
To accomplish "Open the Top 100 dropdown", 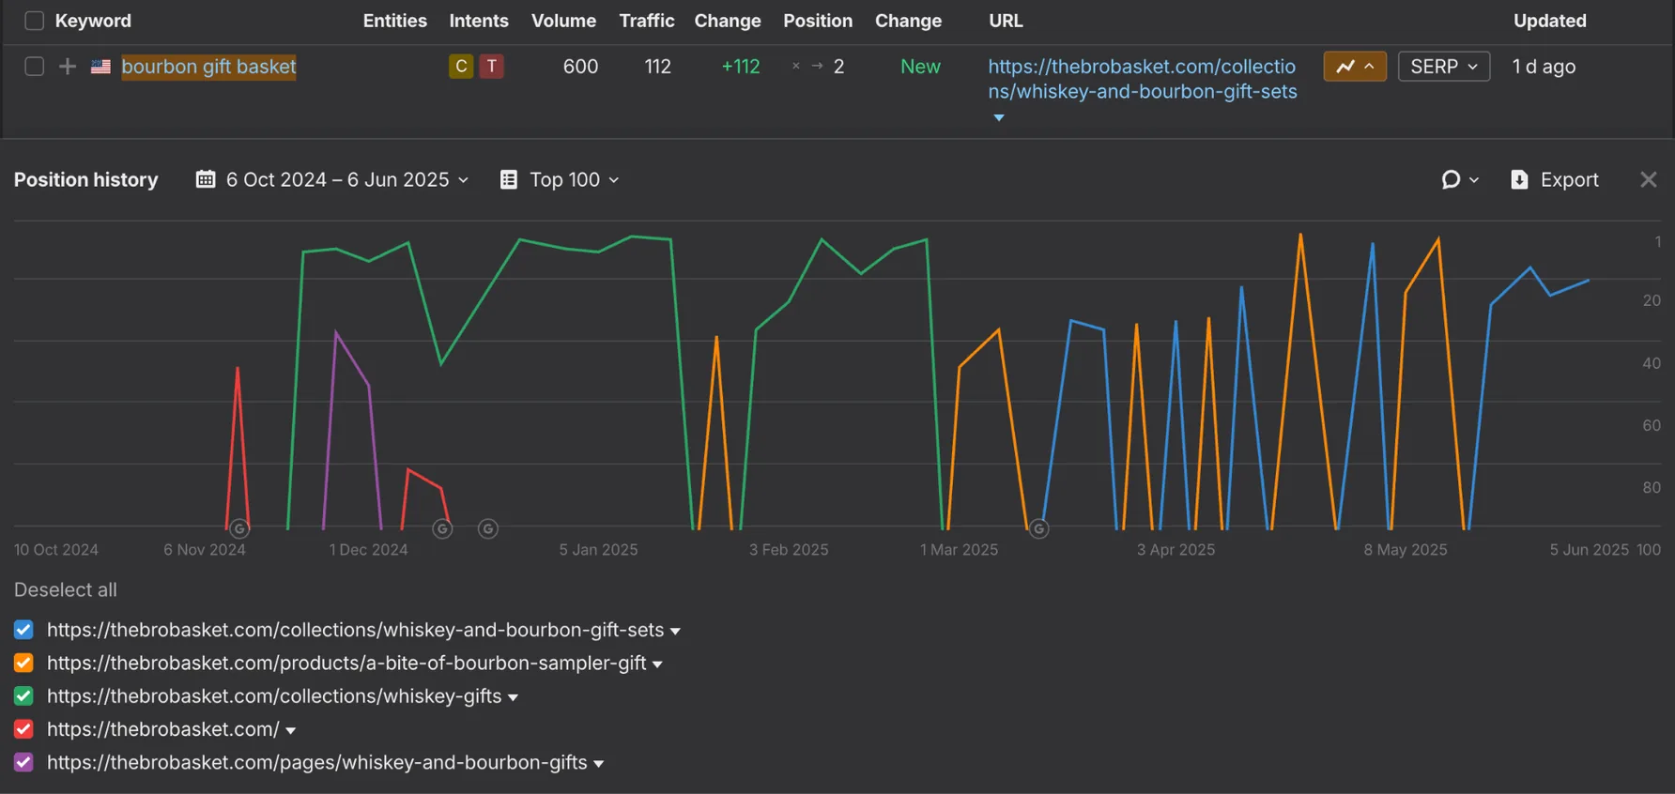I will pos(561,179).
